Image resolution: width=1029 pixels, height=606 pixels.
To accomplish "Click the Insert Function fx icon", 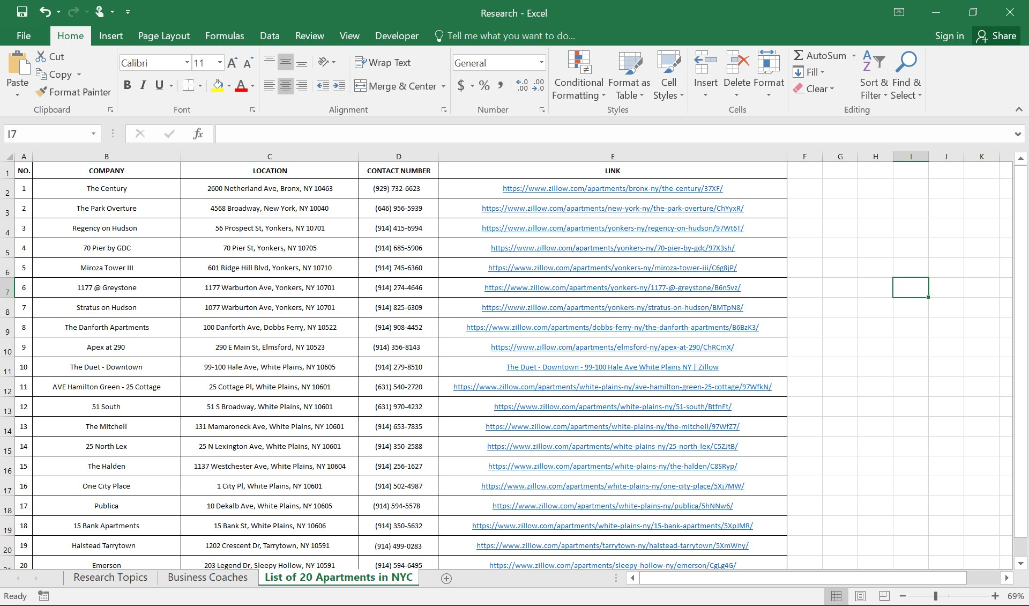I will click(198, 134).
